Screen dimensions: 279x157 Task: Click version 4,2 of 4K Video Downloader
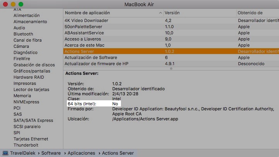(168, 20)
